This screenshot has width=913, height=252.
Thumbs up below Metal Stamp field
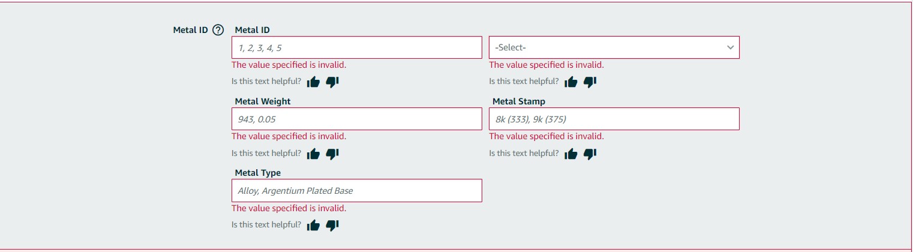click(x=571, y=154)
